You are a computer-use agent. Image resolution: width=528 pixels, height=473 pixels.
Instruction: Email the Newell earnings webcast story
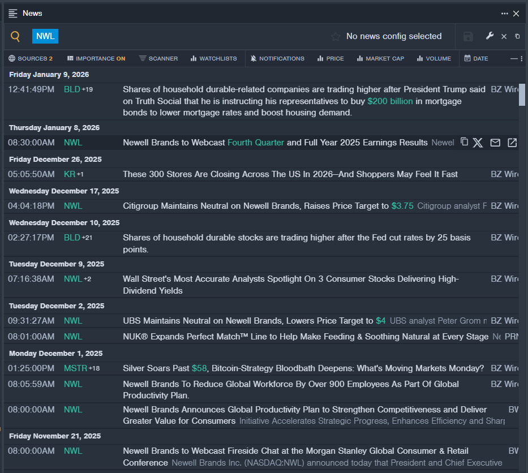point(495,143)
